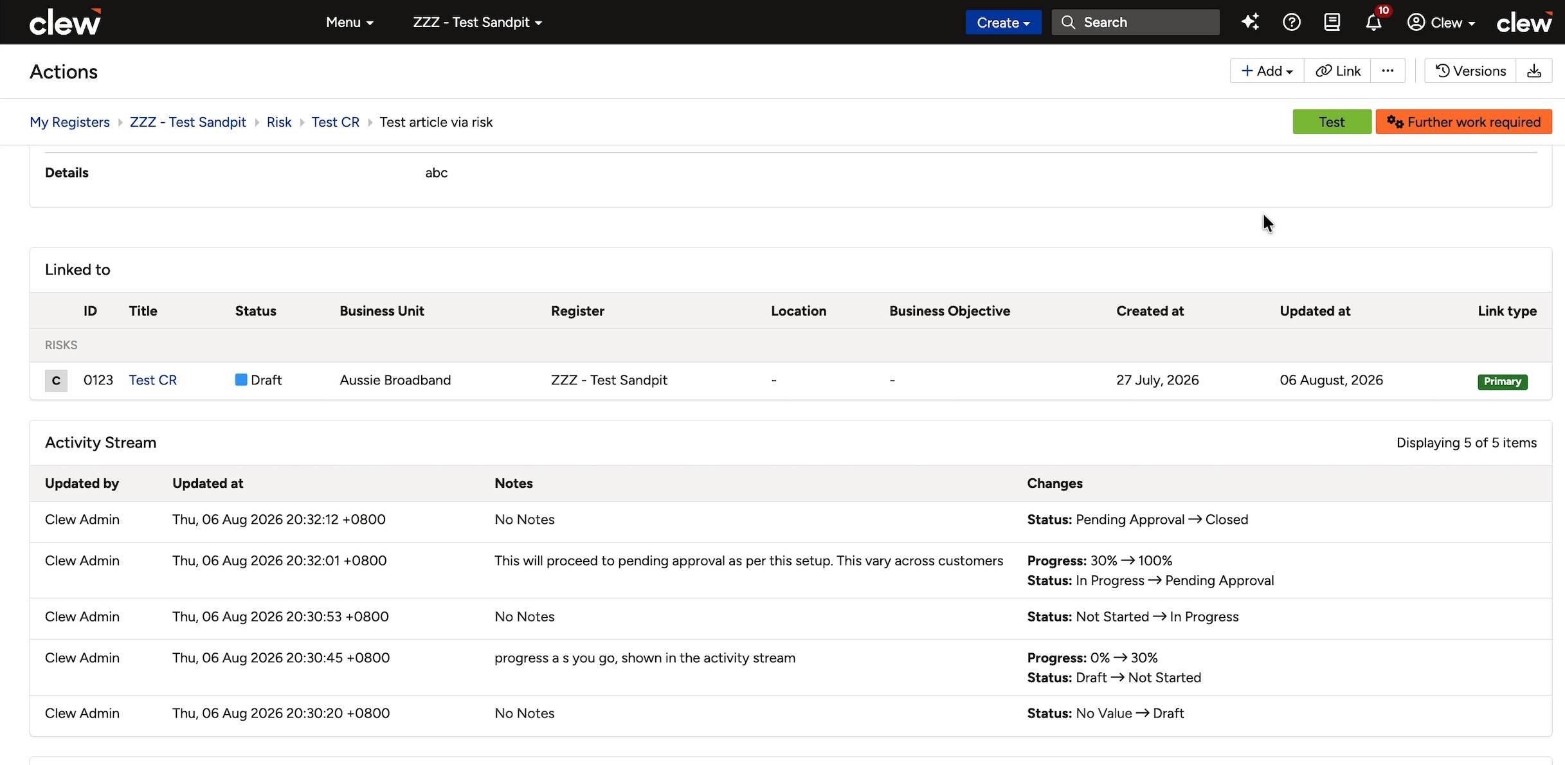Open the Menu dropdown
This screenshot has height=765, width=1565.
click(x=350, y=22)
